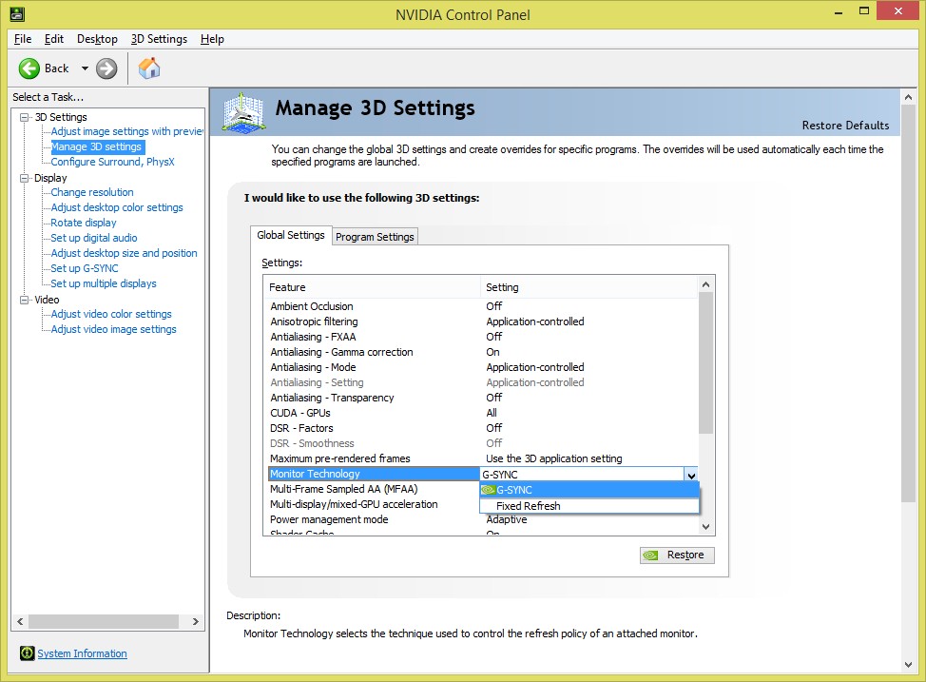Open the Monitor Technology dropdown arrow
The width and height of the screenshot is (926, 682).
coord(691,475)
